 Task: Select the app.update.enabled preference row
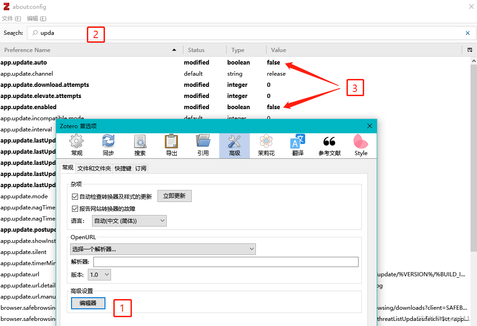pyautogui.click(x=235, y=107)
